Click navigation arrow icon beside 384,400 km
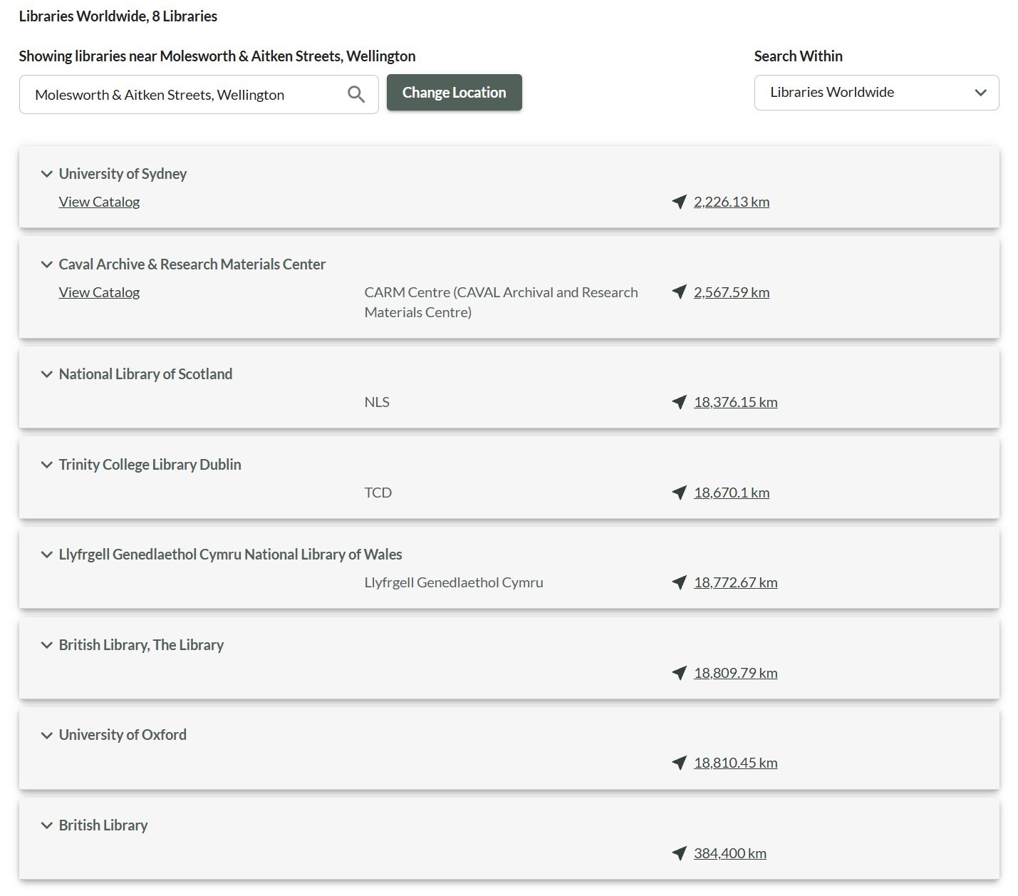Viewport: 1018px width, 896px height. (679, 853)
